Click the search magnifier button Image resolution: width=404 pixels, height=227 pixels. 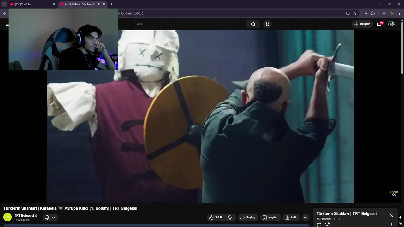click(253, 24)
